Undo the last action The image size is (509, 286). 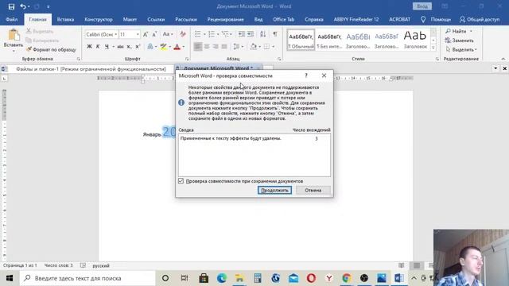23,6
